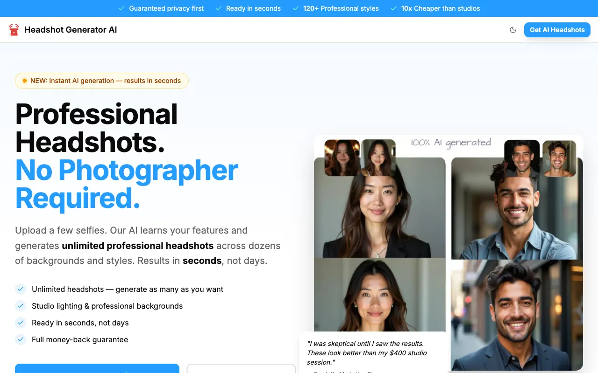Click the blue CTA button near page bottom
This screenshot has width=598, height=373.
pos(97,370)
